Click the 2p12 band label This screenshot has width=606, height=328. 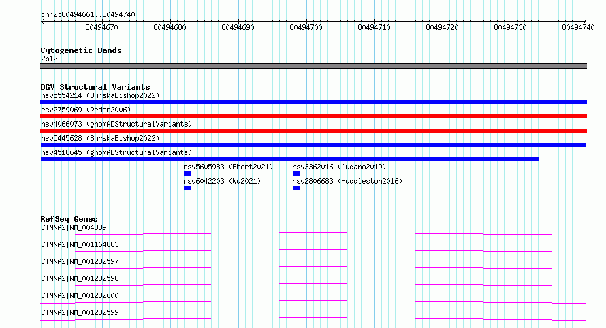(x=49, y=59)
